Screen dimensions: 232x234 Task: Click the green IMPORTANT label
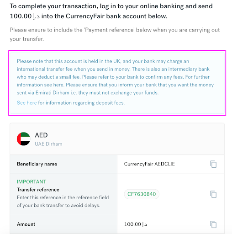[x=32, y=181]
